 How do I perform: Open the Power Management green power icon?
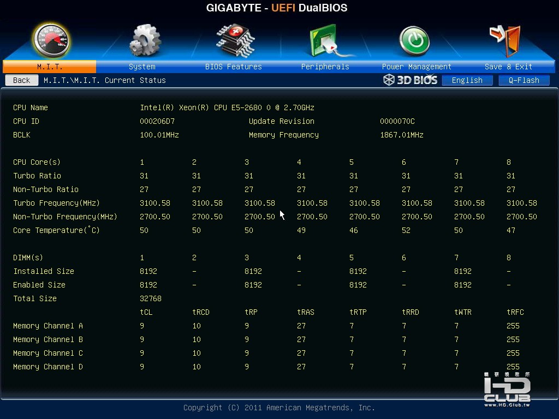click(414, 41)
